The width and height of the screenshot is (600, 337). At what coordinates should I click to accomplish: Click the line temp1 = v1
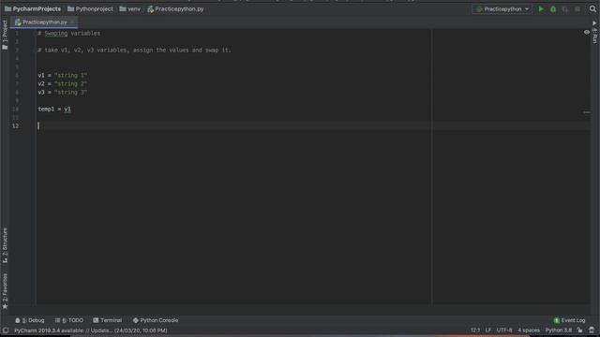54,109
